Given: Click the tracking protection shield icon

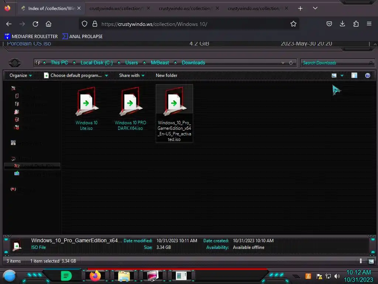Looking at the screenshot, I should [85, 24].
